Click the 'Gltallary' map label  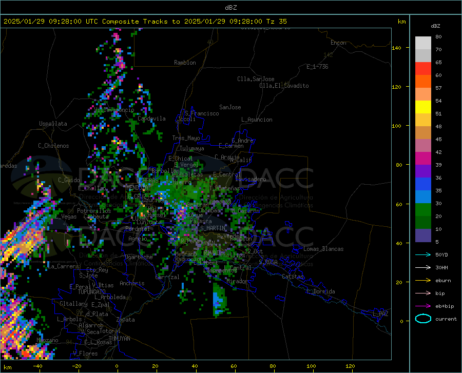pos(73,304)
